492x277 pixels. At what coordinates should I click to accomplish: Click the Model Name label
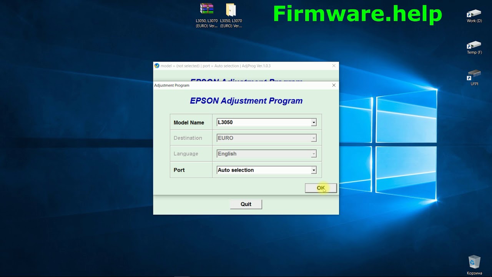click(x=189, y=123)
